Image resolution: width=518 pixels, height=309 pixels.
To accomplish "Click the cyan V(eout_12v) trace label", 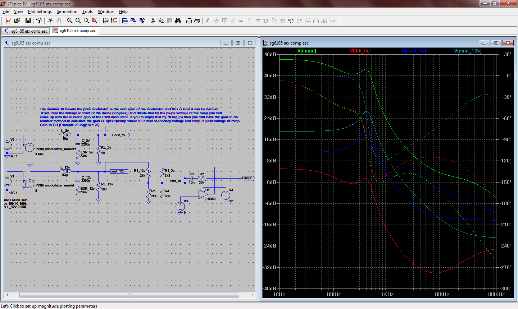I will tap(468, 51).
